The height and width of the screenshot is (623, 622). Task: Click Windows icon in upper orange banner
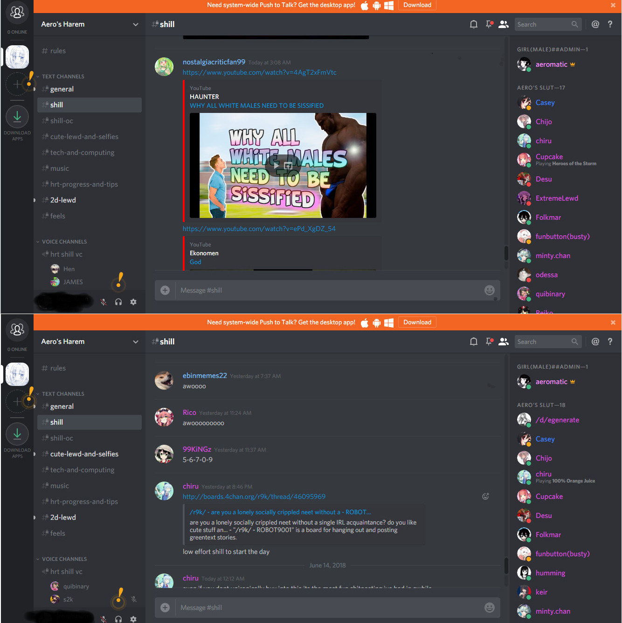(x=389, y=6)
